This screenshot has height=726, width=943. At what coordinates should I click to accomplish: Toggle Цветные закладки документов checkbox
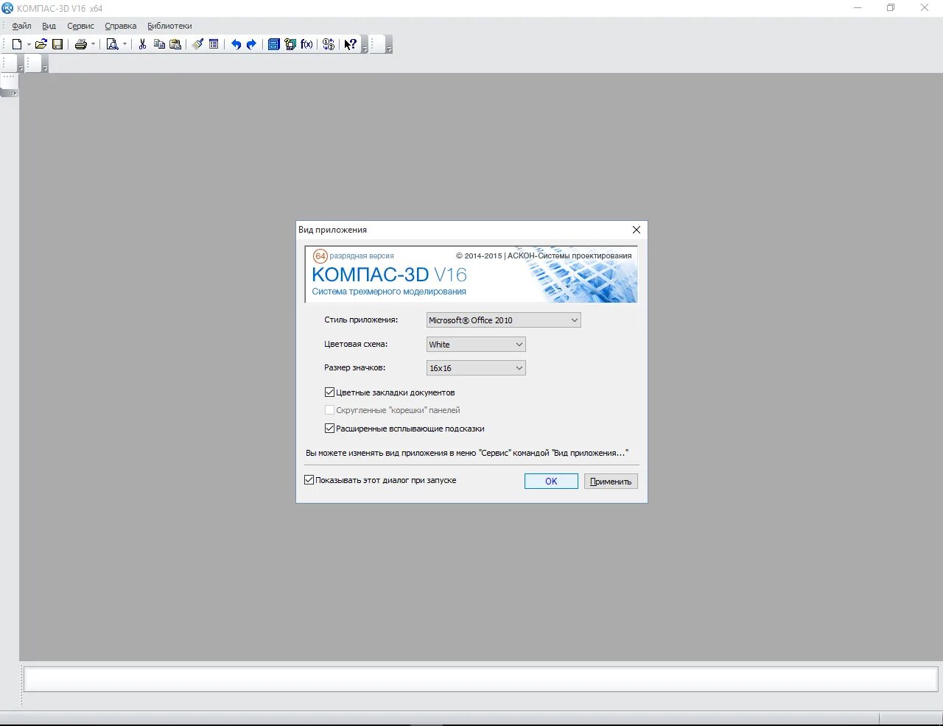point(329,392)
